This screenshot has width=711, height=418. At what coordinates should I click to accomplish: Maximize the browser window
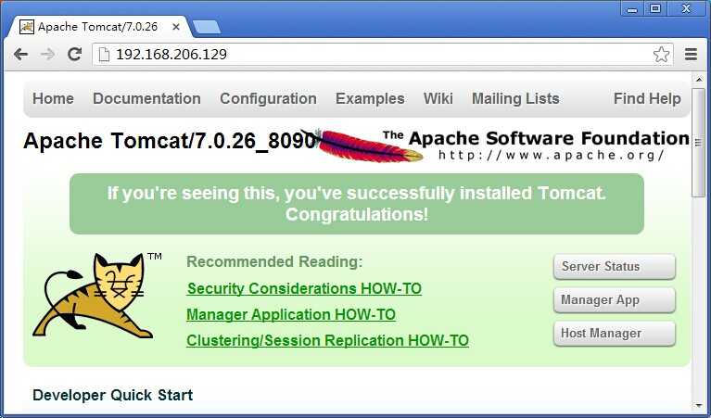(655, 9)
